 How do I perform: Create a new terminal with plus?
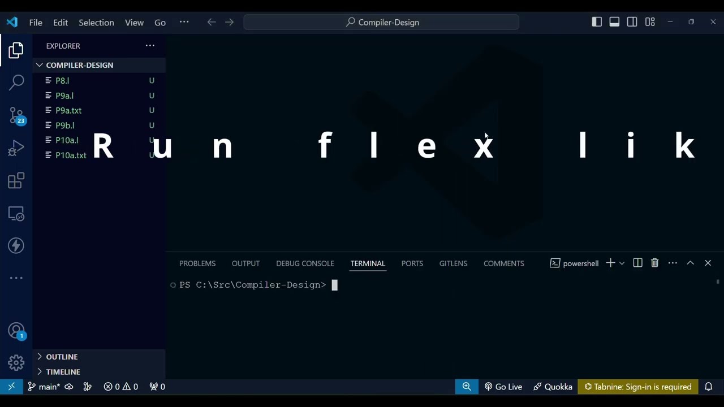[x=610, y=263]
